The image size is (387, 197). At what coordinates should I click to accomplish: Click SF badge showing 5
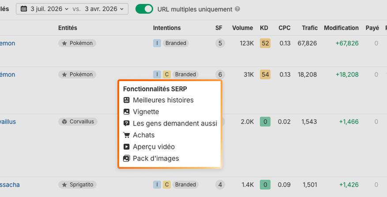[x=220, y=43]
